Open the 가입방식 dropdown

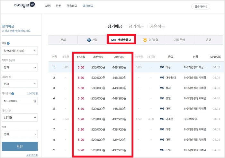point(20,84)
